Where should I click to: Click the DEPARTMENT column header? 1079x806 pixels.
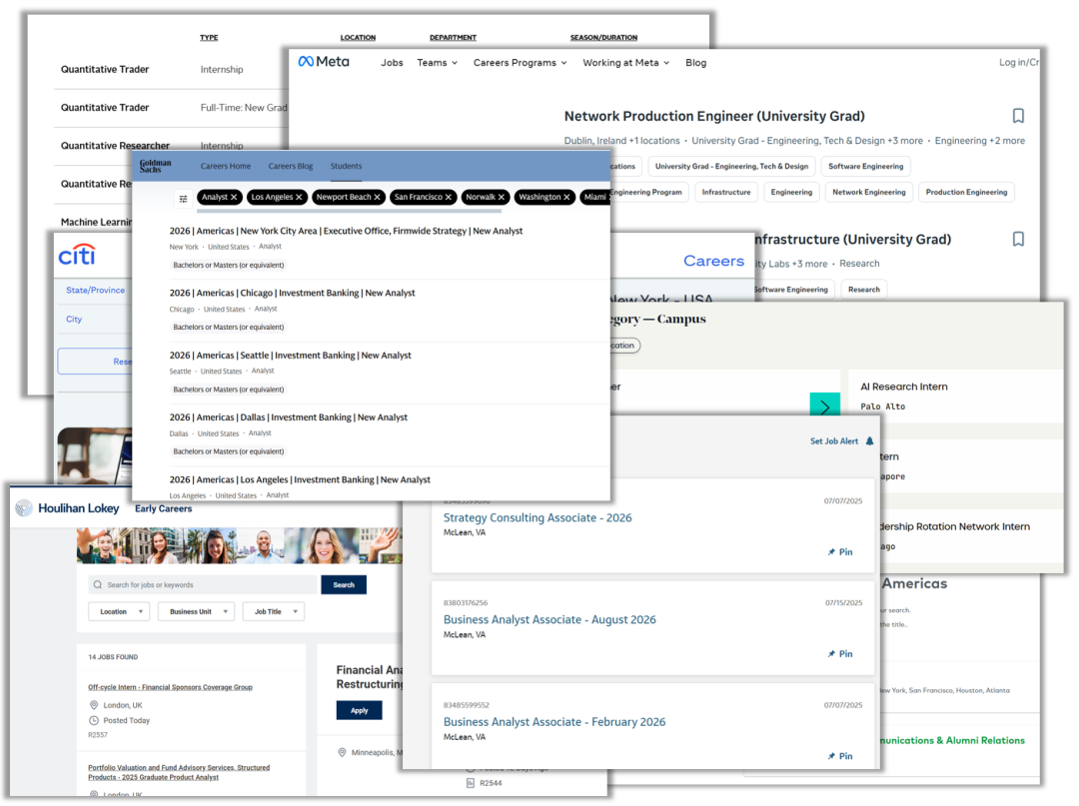pyautogui.click(x=453, y=37)
